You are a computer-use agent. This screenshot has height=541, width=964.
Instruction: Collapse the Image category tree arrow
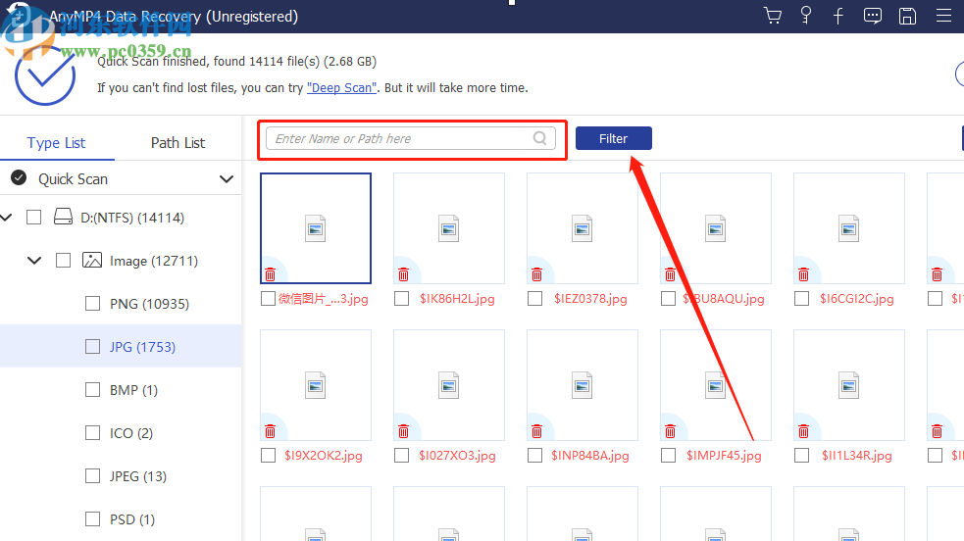click(34, 261)
